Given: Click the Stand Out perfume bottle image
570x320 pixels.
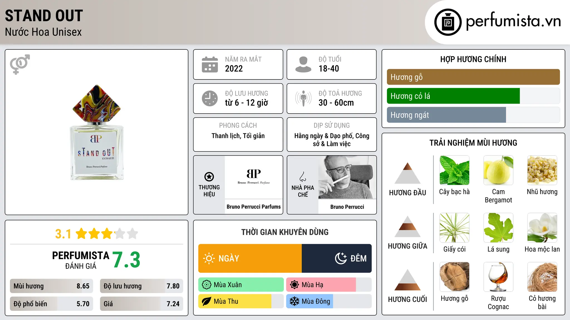Looking at the screenshot, I should coord(97,132).
